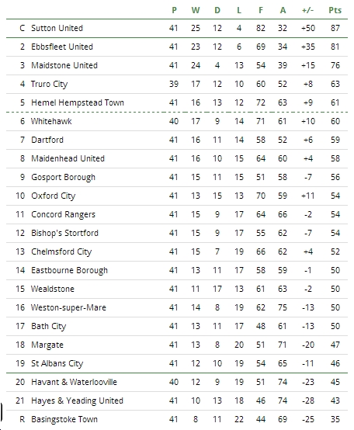Click the W wins column header

pyautogui.click(x=195, y=10)
